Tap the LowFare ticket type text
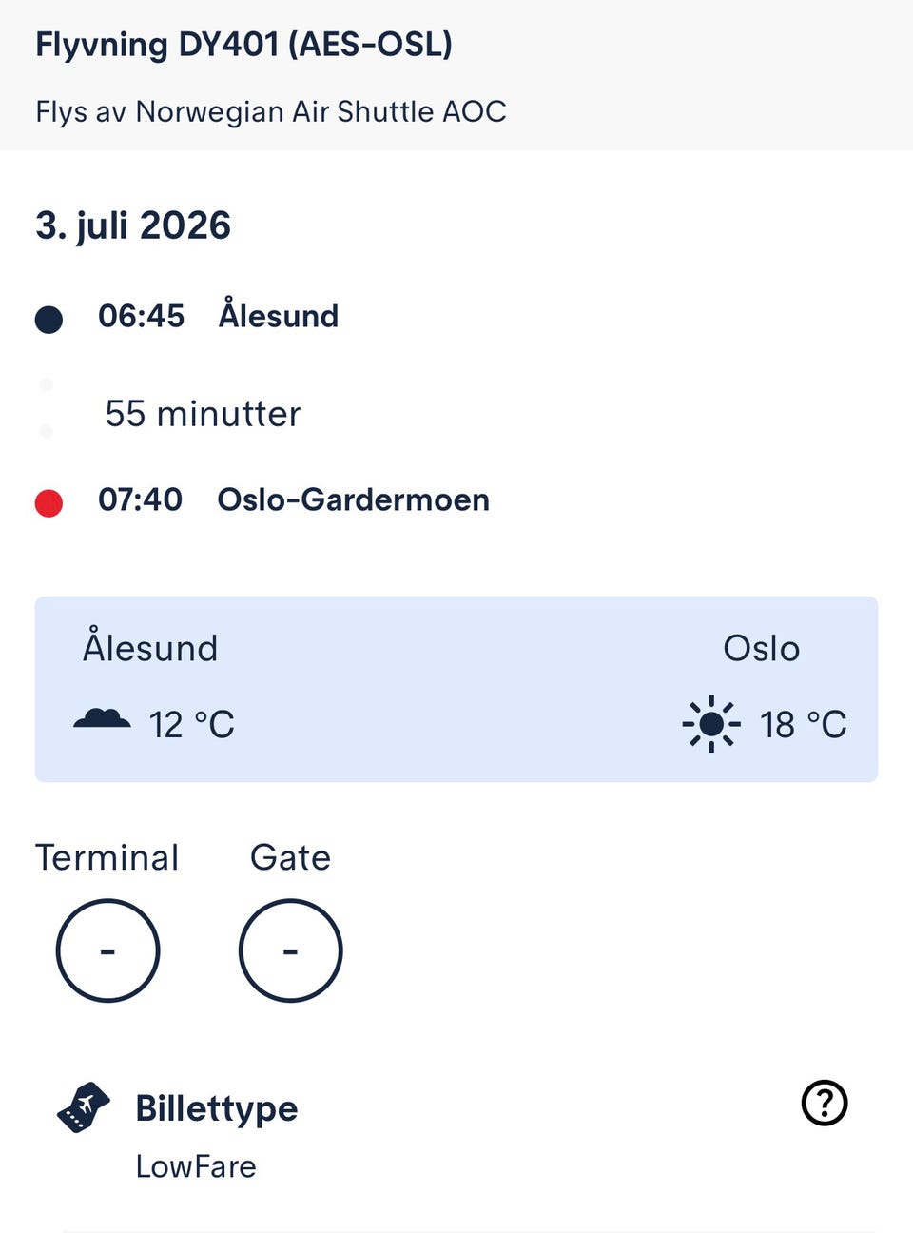The height and width of the screenshot is (1233, 913). pos(196,1166)
